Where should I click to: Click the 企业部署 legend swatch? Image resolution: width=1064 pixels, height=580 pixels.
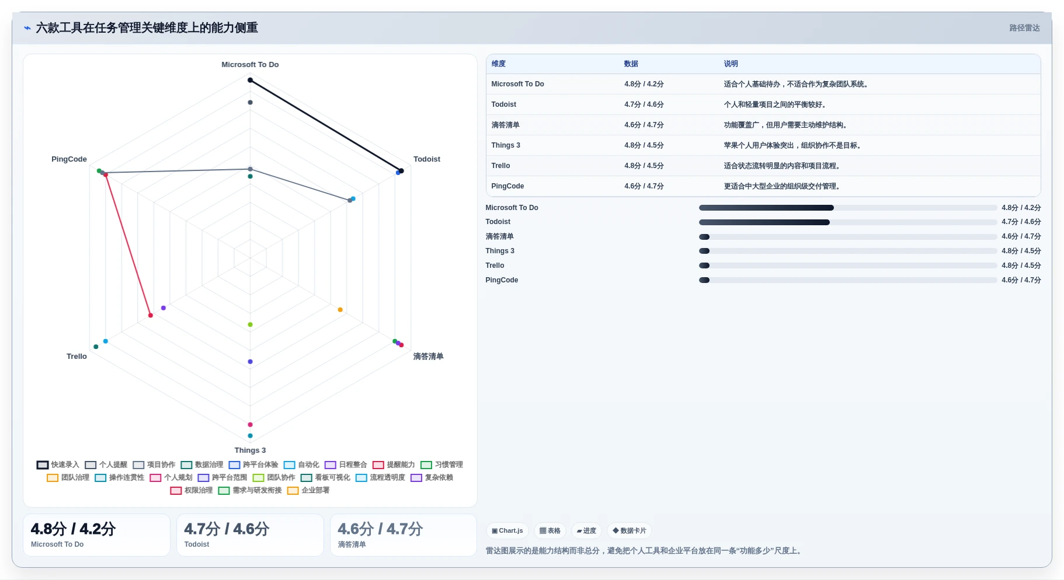pos(293,491)
